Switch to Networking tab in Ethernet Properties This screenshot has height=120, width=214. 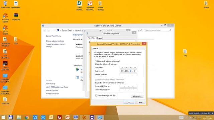(91, 38)
